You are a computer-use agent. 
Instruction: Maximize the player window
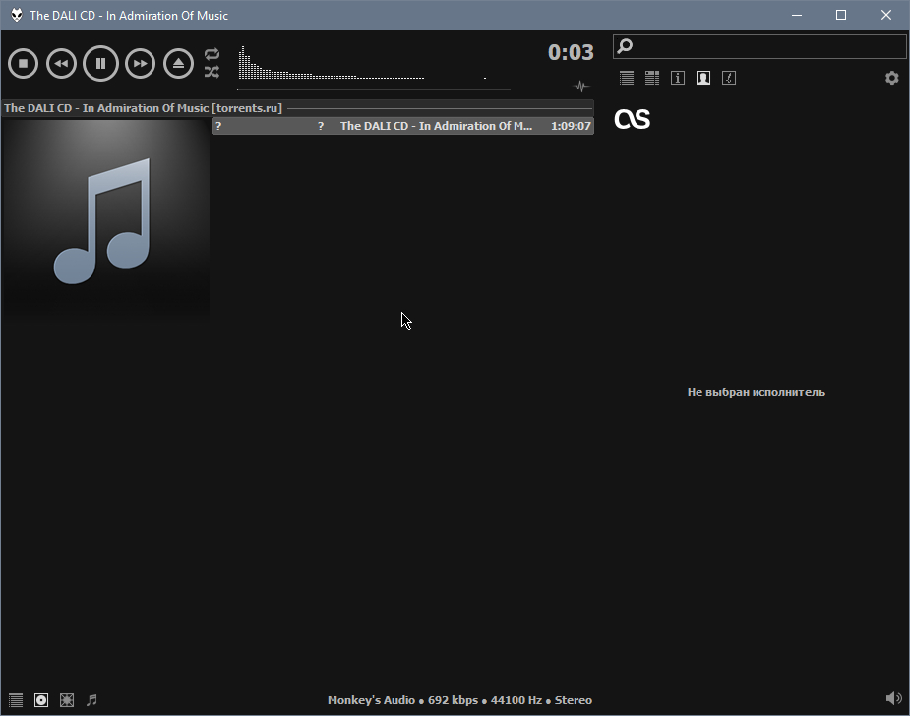pos(841,15)
